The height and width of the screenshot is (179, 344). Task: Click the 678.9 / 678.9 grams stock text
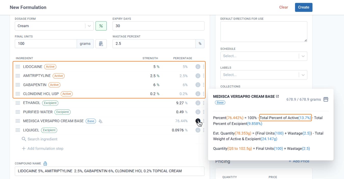coord(304,99)
